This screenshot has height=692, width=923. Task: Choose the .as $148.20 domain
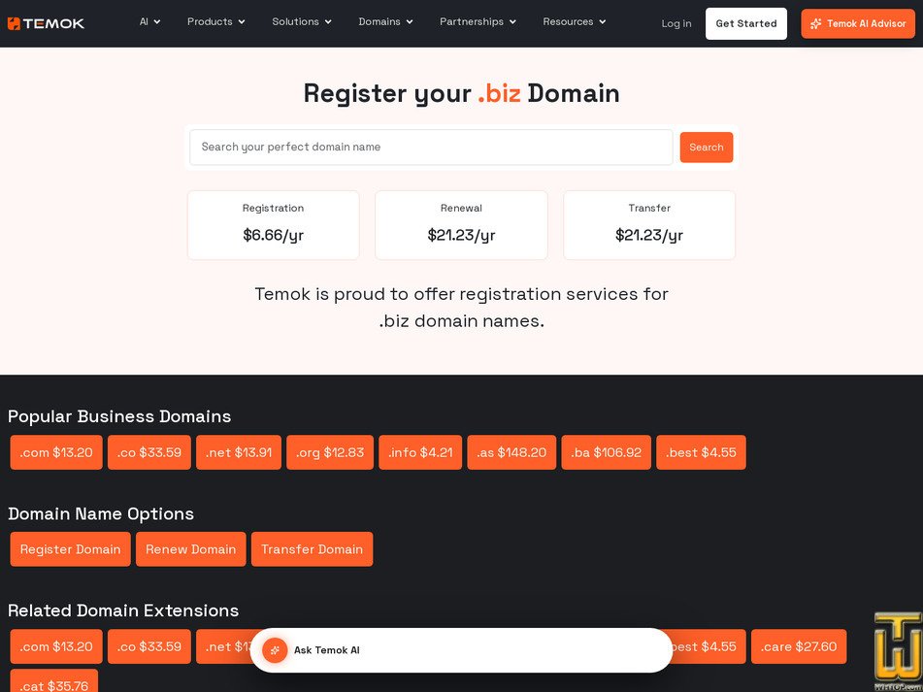511,452
